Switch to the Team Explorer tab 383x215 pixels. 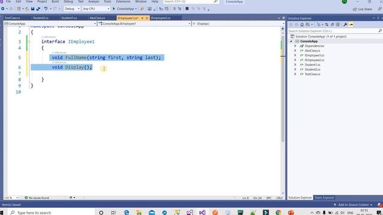[x=324, y=198]
